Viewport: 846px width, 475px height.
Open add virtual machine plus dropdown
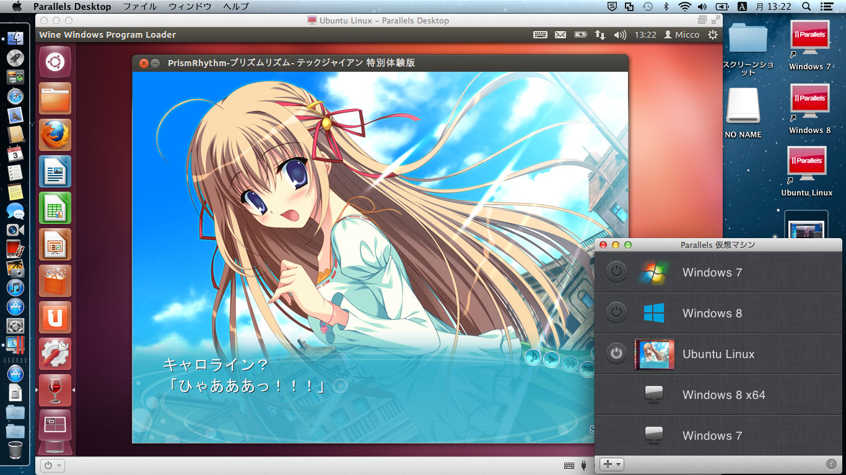[x=612, y=464]
